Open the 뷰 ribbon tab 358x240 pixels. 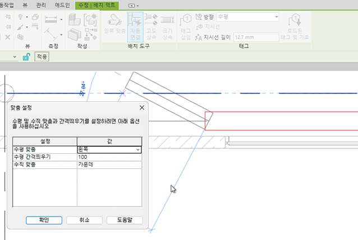coord(25,5)
